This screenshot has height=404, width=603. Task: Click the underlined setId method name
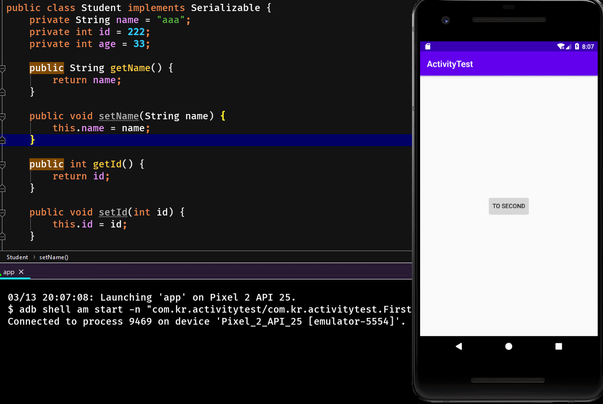coord(113,212)
